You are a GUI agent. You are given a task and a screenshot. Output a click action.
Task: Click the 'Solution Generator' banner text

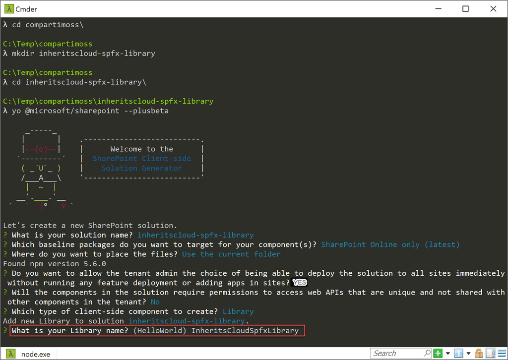141,168
